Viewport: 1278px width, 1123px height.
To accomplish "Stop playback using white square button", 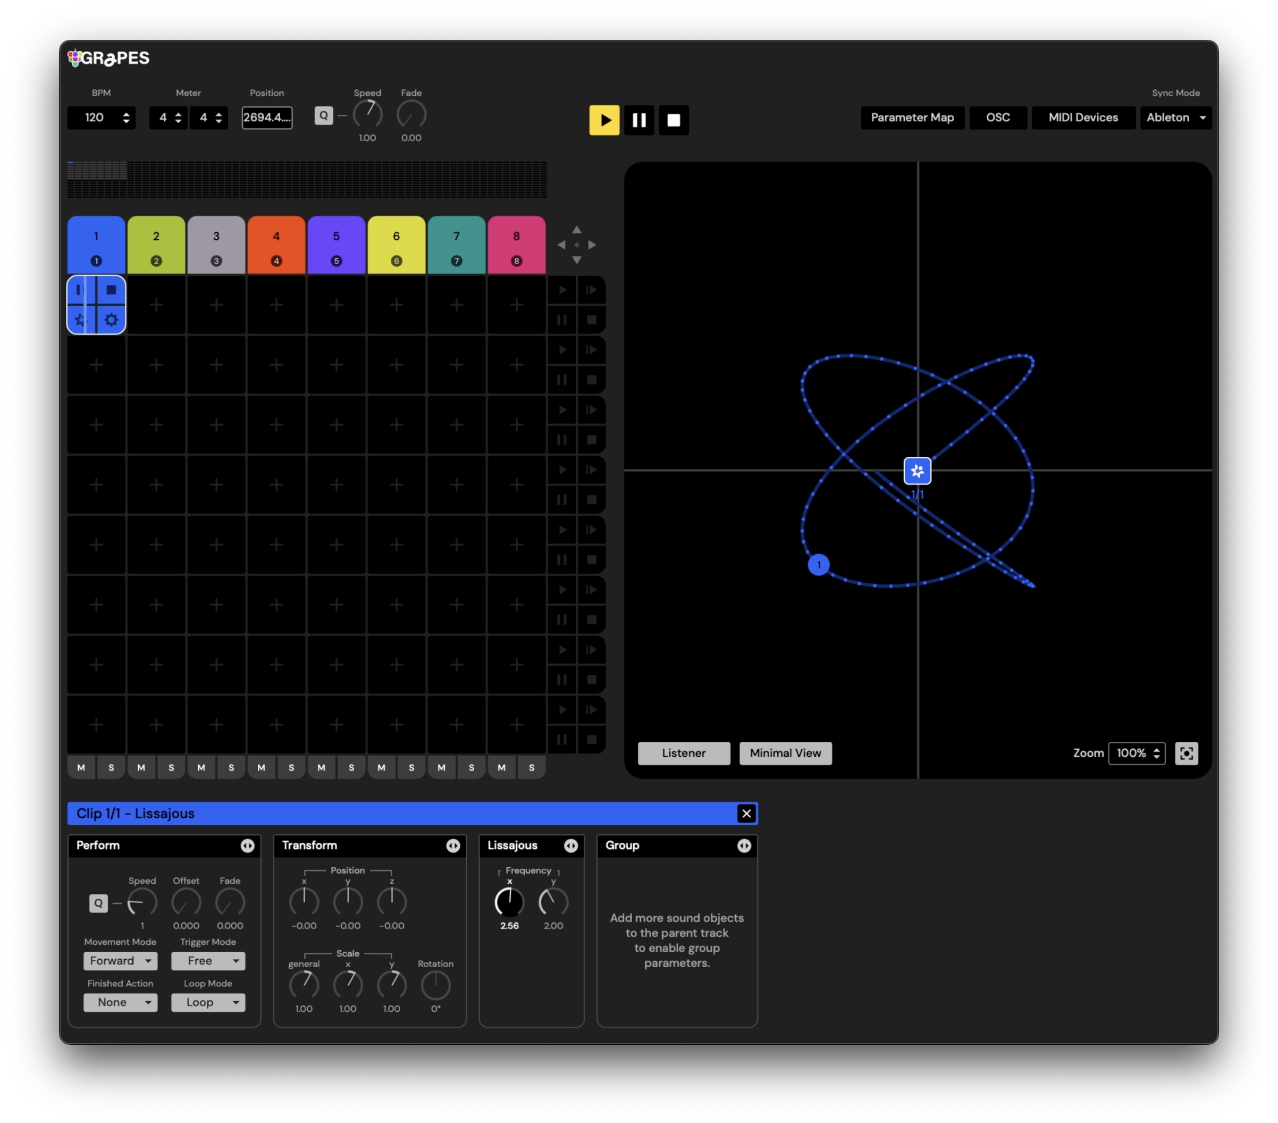I will tap(674, 120).
